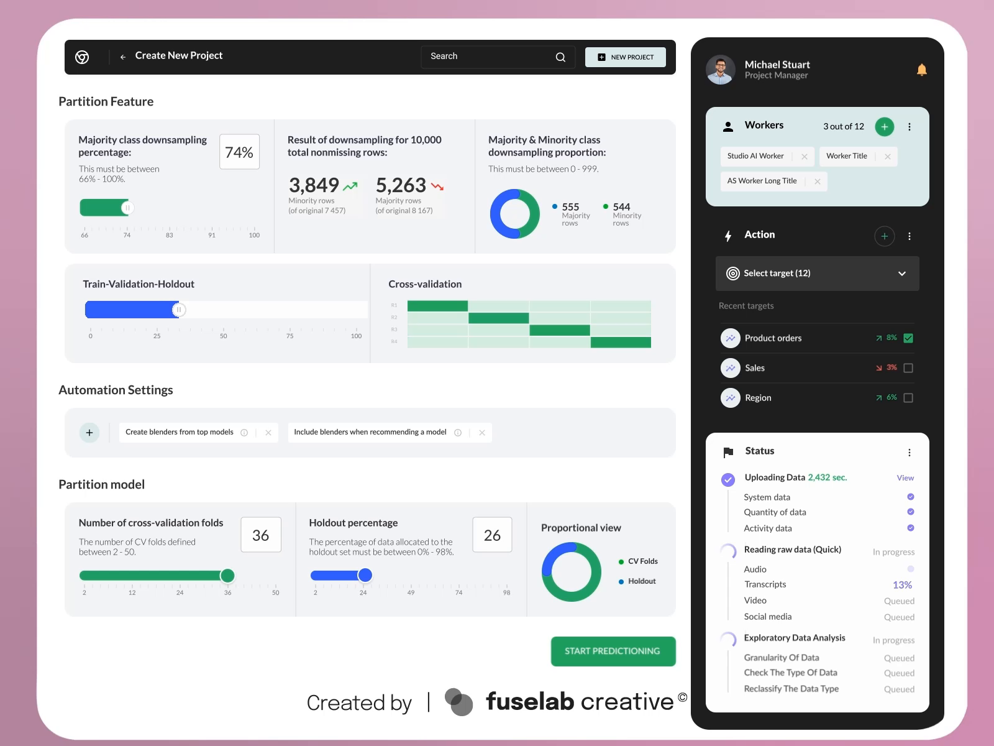Open the Status three-dot menu
The height and width of the screenshot is (746, 994).
tap(910, 452)
